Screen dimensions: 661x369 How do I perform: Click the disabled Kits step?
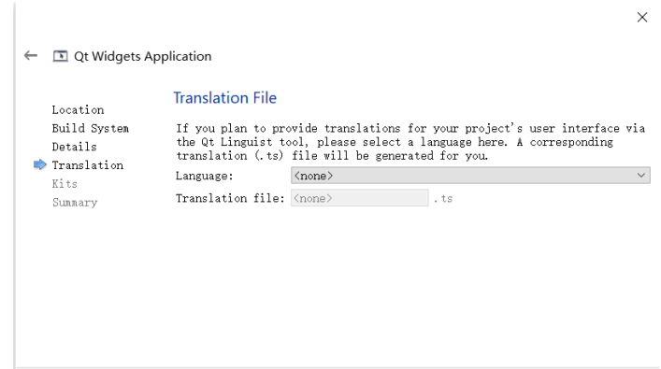tap(65, 184)
